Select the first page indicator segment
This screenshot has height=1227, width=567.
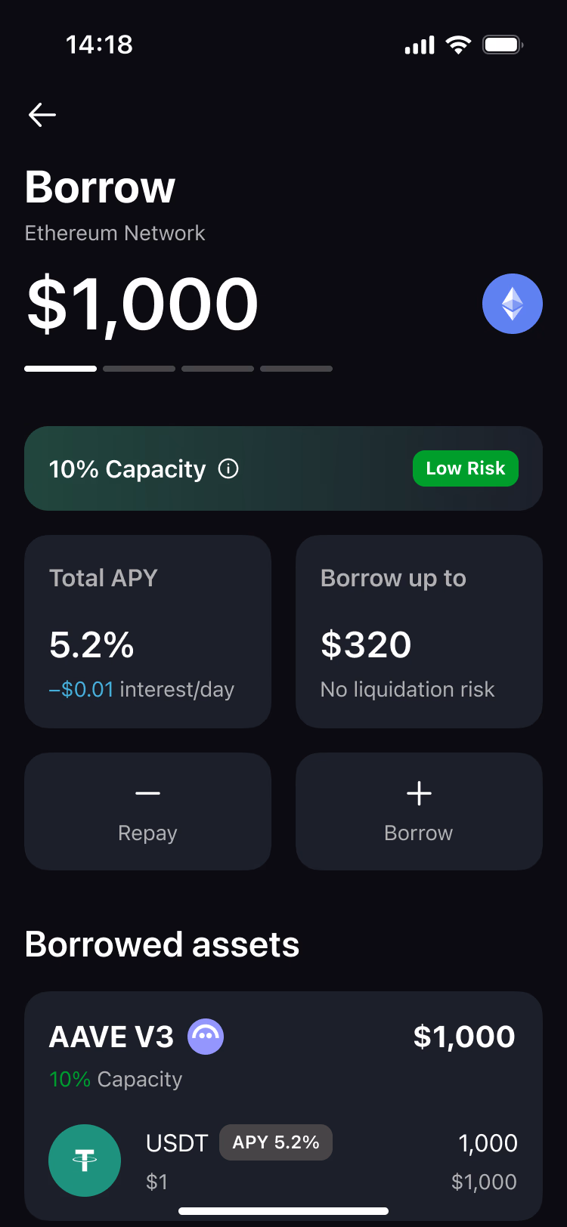60,369
